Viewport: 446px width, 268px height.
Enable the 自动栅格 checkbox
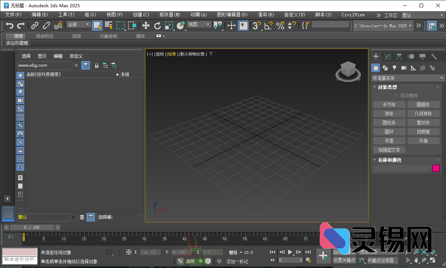[x=397, y=95]
